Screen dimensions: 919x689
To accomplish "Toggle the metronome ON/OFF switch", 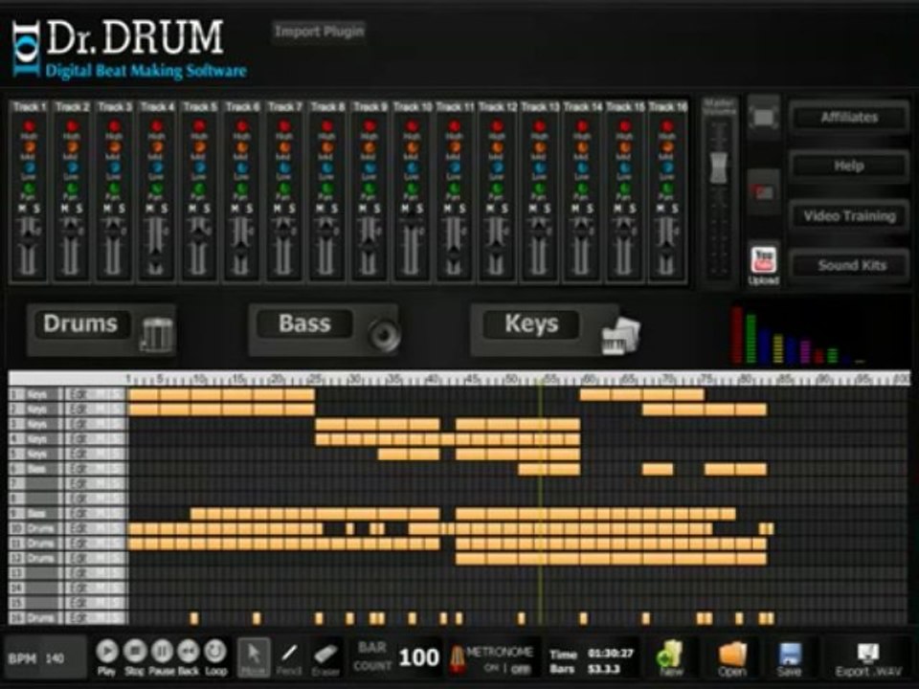I will [505, 669].
